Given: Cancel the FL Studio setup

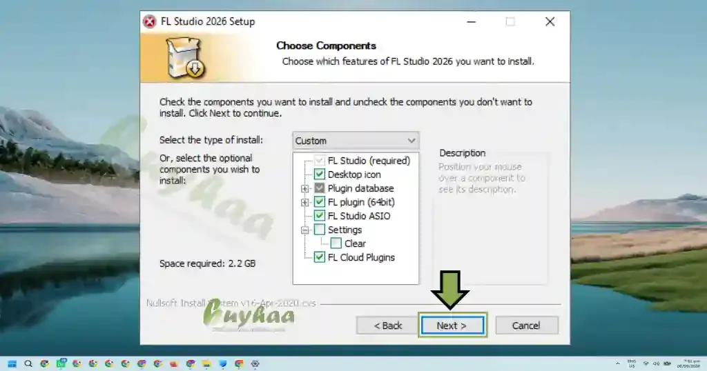Looking at the screenshot, I should point(527,325).
